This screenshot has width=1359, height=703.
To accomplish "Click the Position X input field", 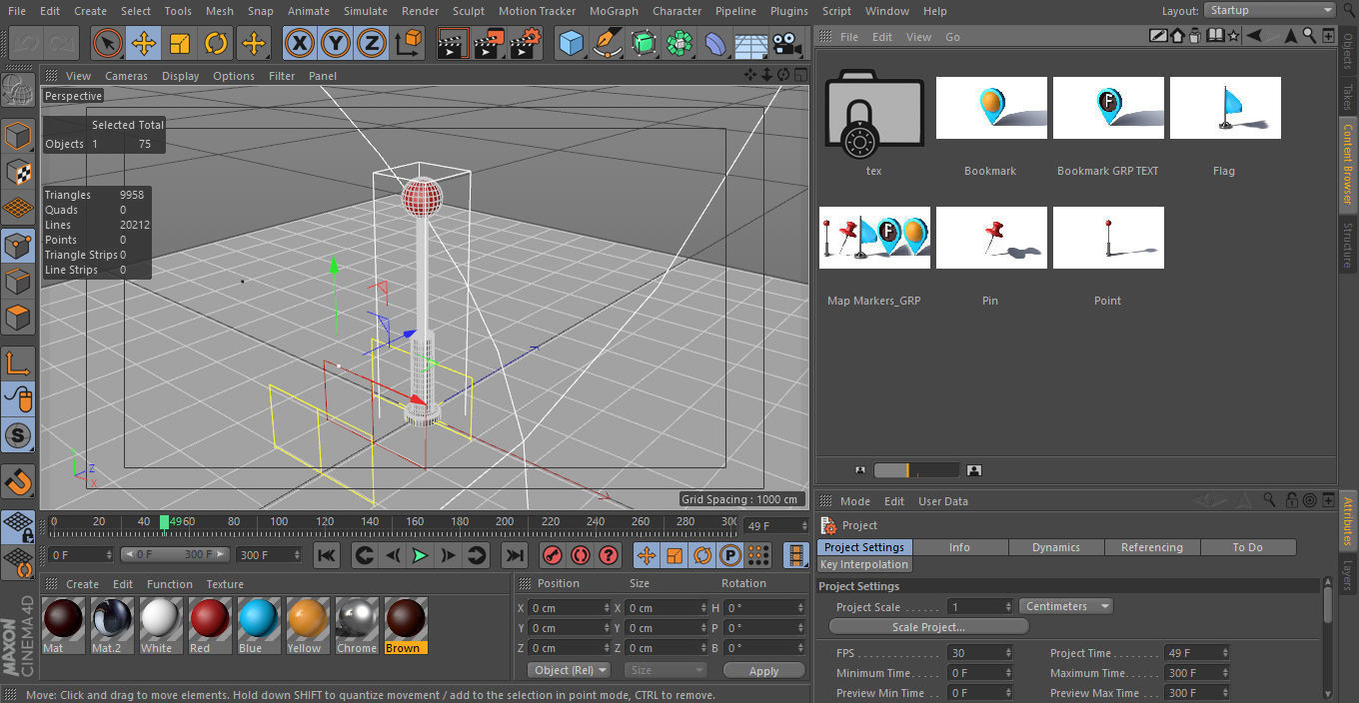I will coord(570,608).
